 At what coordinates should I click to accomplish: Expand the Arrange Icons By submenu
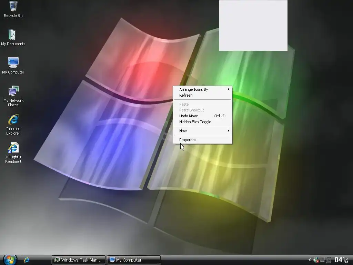coord(203,89)
